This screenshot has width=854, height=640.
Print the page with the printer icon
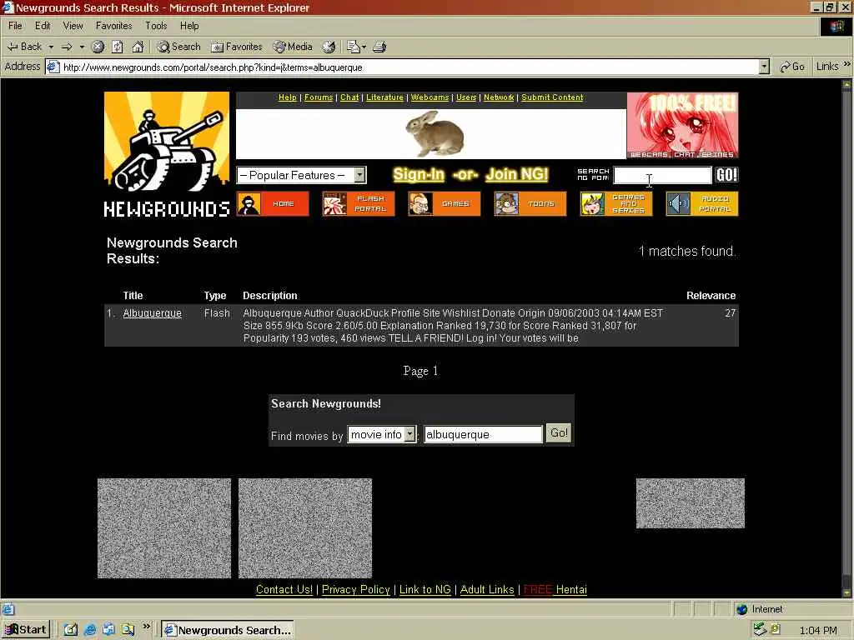point(379,47)
